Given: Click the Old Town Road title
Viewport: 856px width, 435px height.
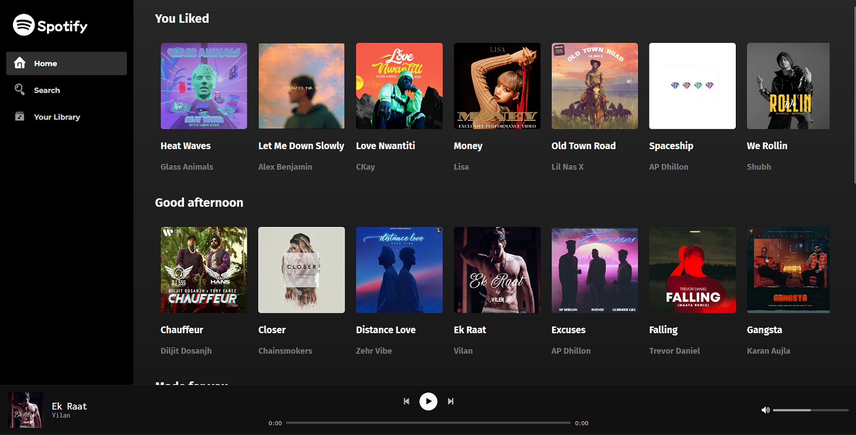Looking at the screenshot, I should 583,146.
